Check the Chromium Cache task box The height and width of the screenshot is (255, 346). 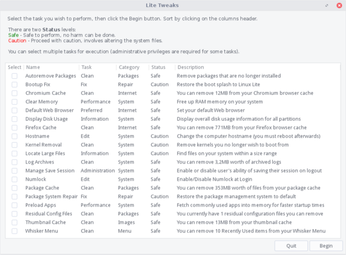[x=14, y=93]
